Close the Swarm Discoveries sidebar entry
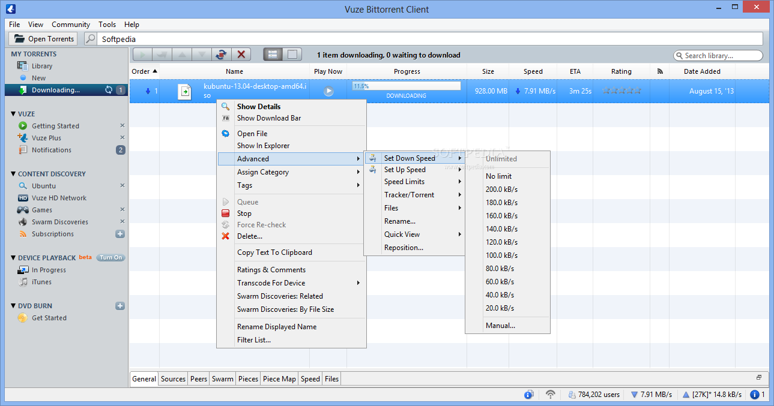This screenshot has width=774, height=406. click(x=122, y=222)
